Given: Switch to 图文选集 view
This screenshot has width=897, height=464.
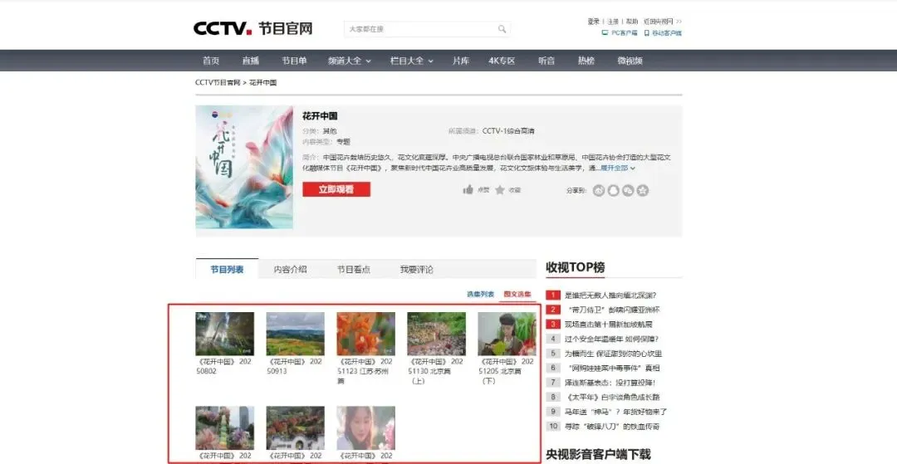Looking at the screenshot, I should point(517,295).
